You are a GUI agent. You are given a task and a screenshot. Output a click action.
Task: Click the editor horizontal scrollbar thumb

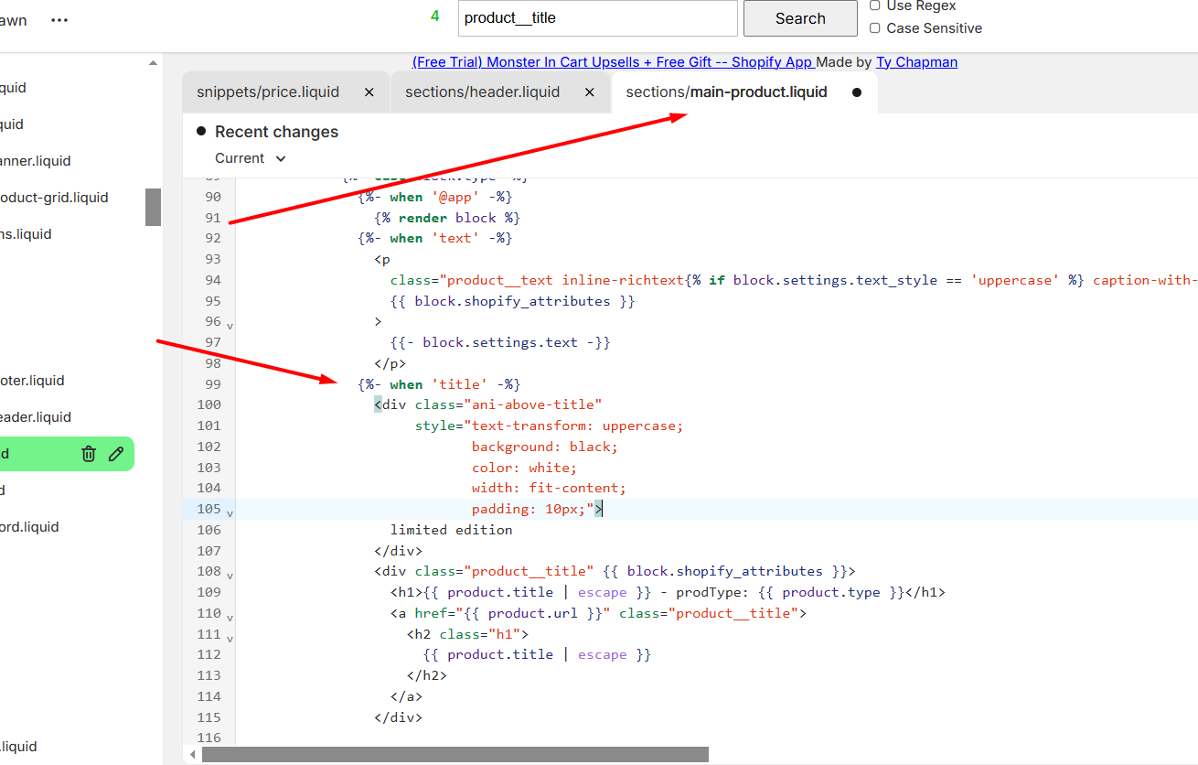pyautogui.click(x=455, y=755)
